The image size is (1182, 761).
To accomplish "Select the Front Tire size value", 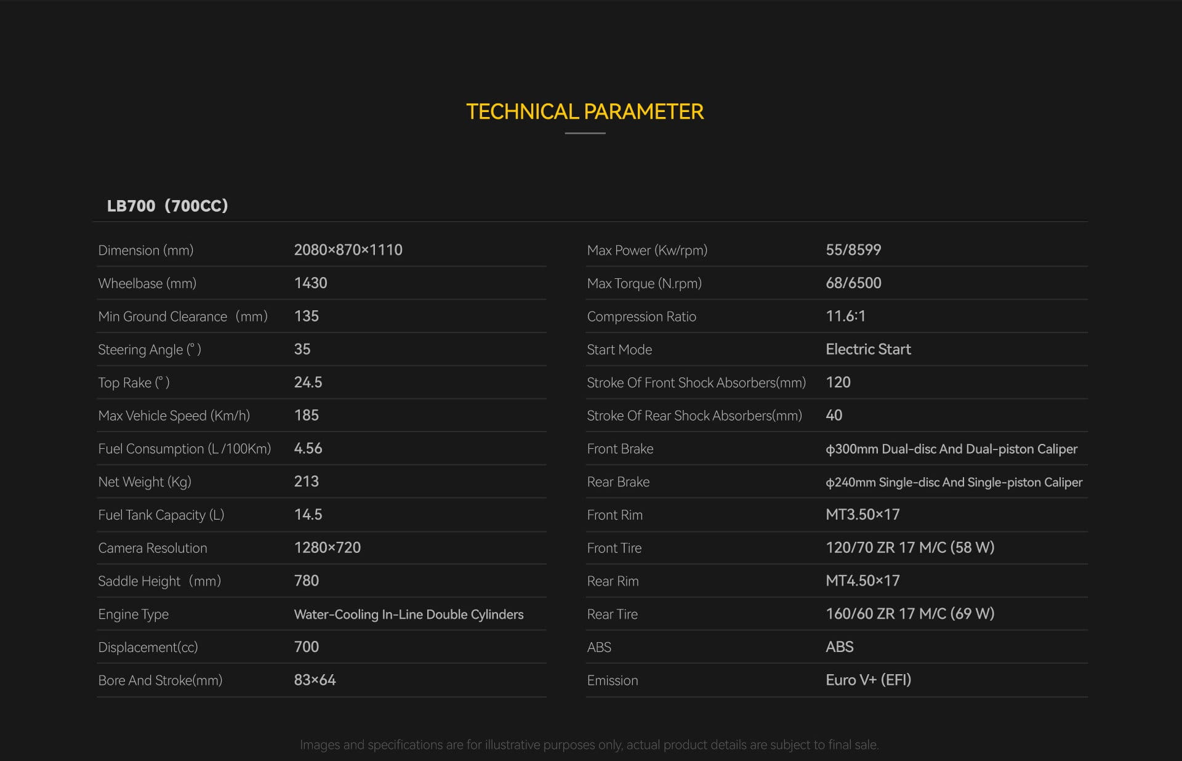I will point(909,547).
